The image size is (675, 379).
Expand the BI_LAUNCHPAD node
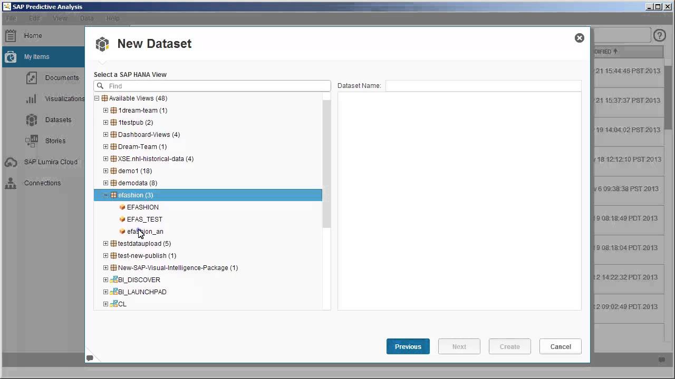point(106,292)
